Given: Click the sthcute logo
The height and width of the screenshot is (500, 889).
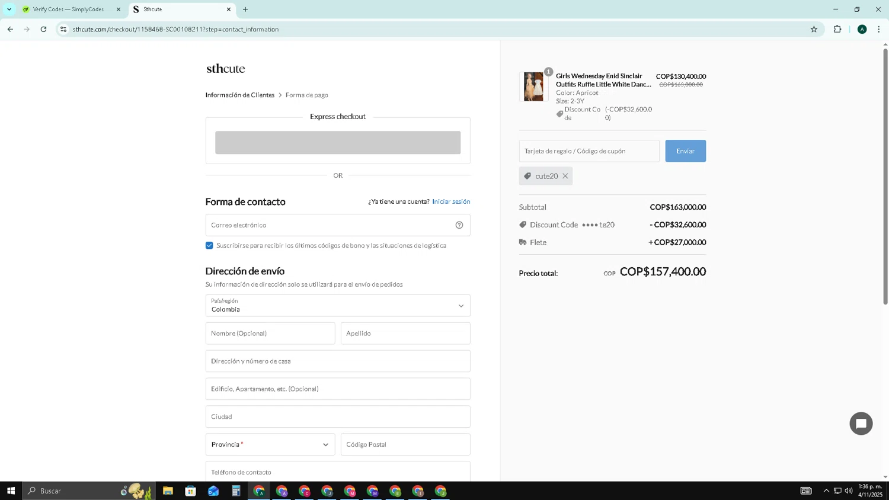Looking at the screenshot, I should [x=225, y=69].
